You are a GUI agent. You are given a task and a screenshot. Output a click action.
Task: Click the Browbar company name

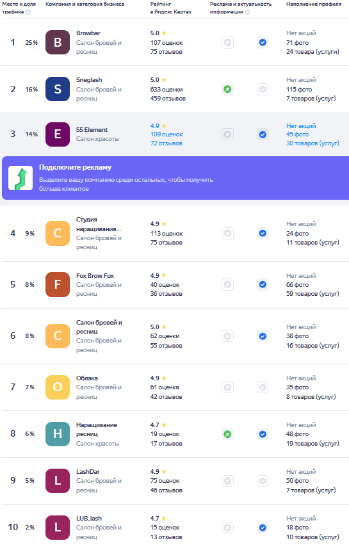(x=88, y=33)
